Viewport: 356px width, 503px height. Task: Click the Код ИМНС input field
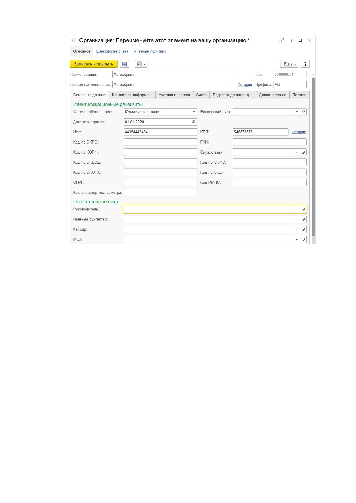click(270, 182)
